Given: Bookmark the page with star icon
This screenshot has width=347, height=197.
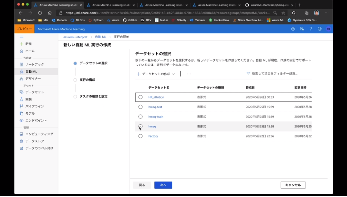Looking at the screenshot, I should coord(283,13).
